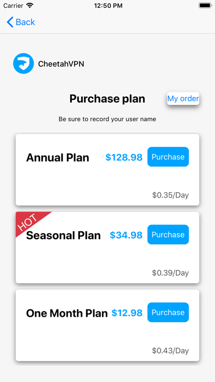Go back using the Back label

pyautogui.click(x=25, y=22)
